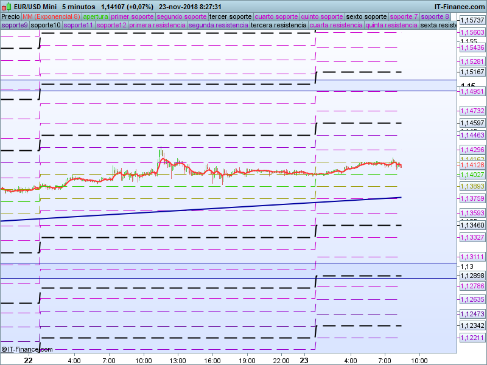Select the quinta resistencia legend label
487x365 pixels.
[x=391, y=26]
